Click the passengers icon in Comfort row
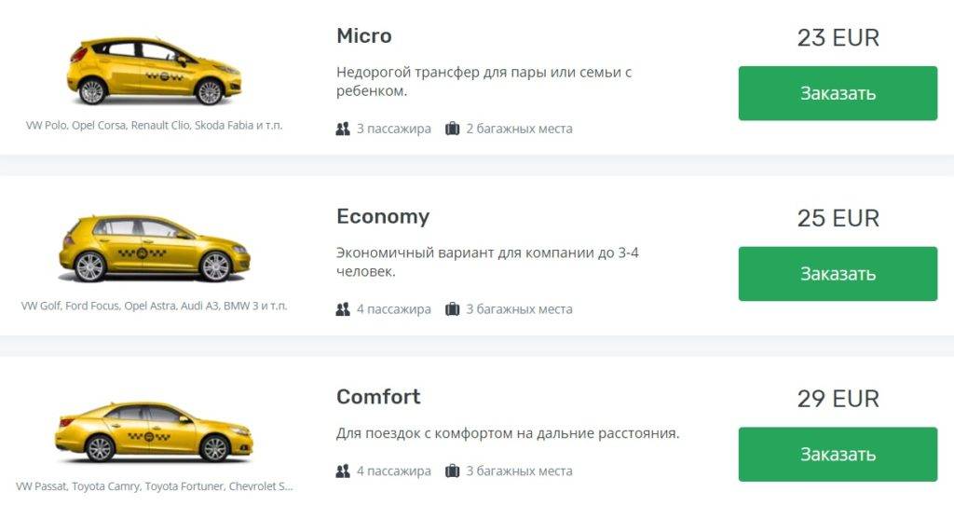Image resolution: width=954 pixels, height=505 pixels. click(x=343, y=471)
